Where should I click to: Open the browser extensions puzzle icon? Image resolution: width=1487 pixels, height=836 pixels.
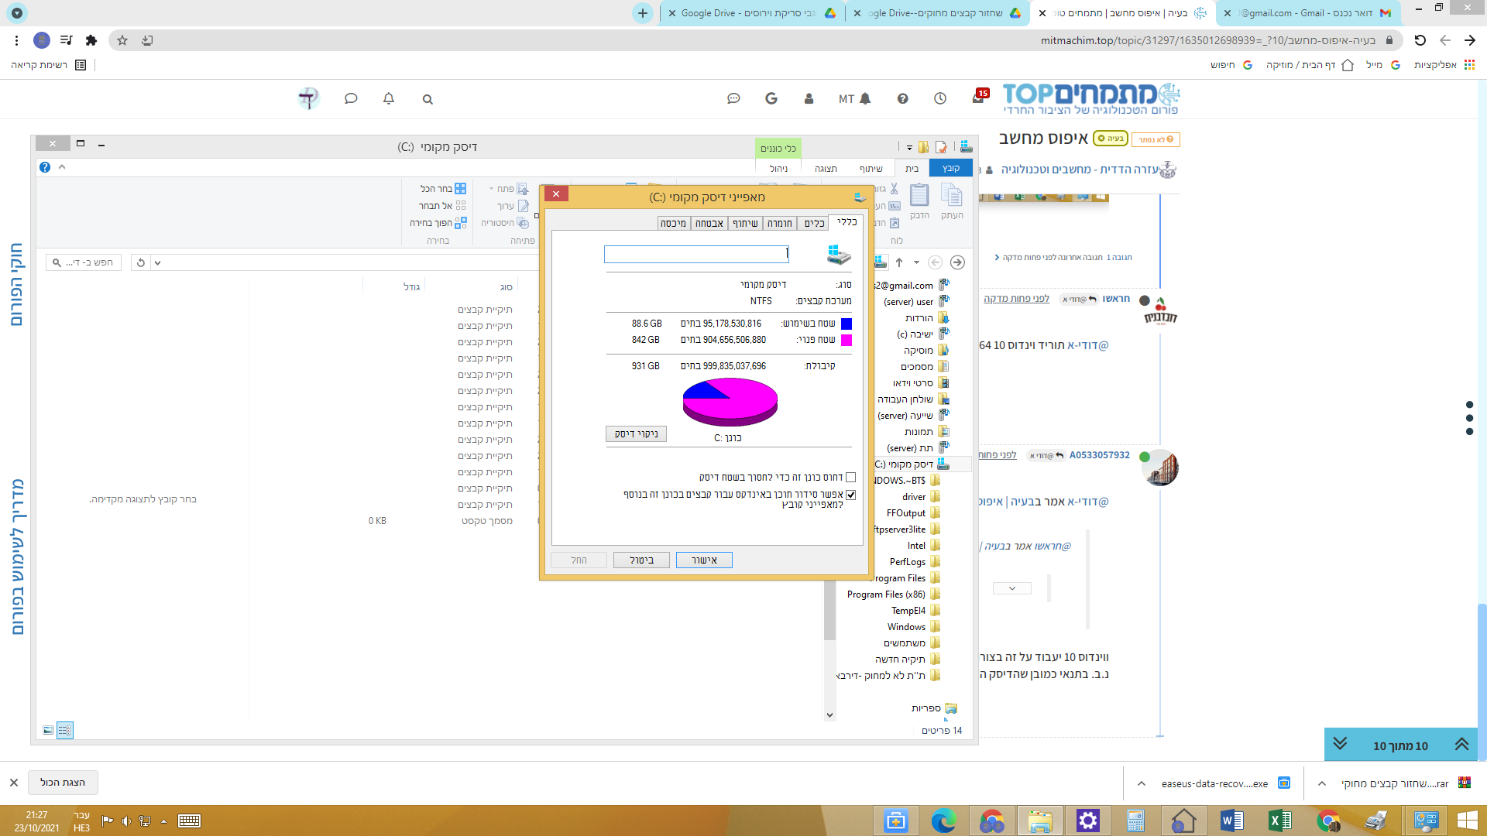(91, 40)
